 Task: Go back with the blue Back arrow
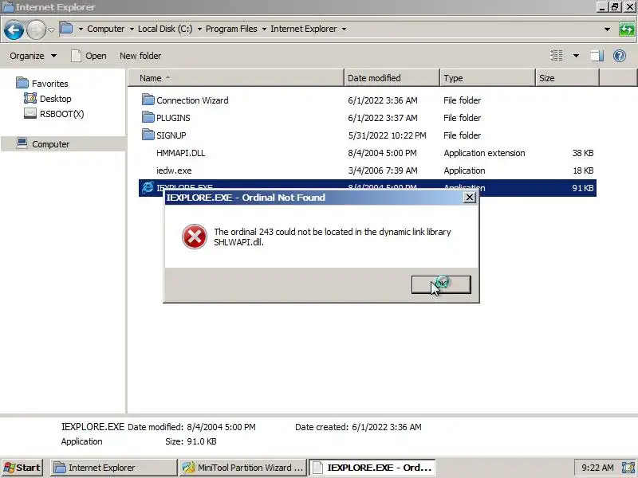click(x=14, y=29)
